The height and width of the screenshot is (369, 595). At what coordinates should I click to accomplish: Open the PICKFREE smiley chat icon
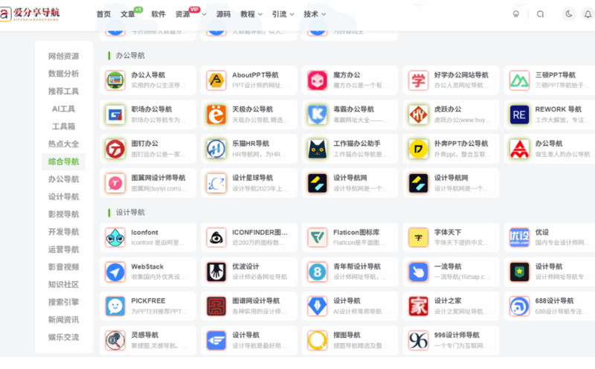115,306
